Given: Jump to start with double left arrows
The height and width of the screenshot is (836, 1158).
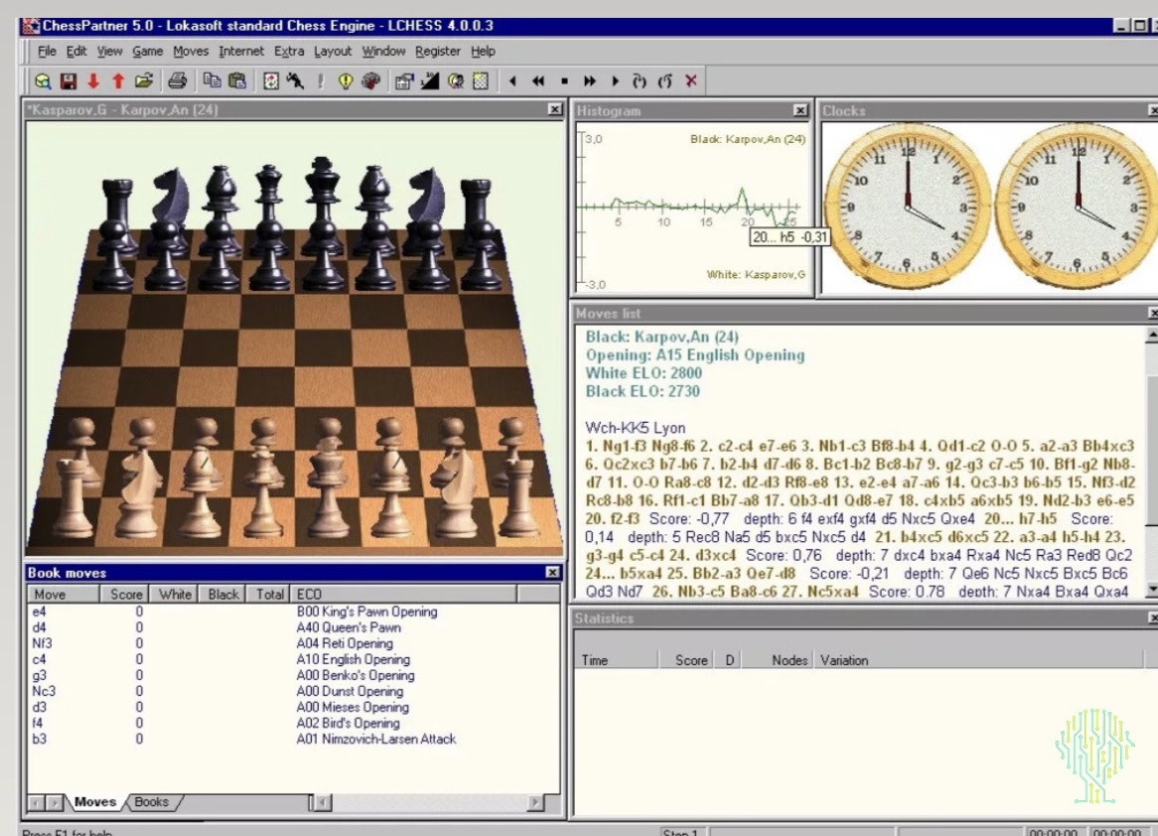Looking at the screenshot, I should pos(538,81).
